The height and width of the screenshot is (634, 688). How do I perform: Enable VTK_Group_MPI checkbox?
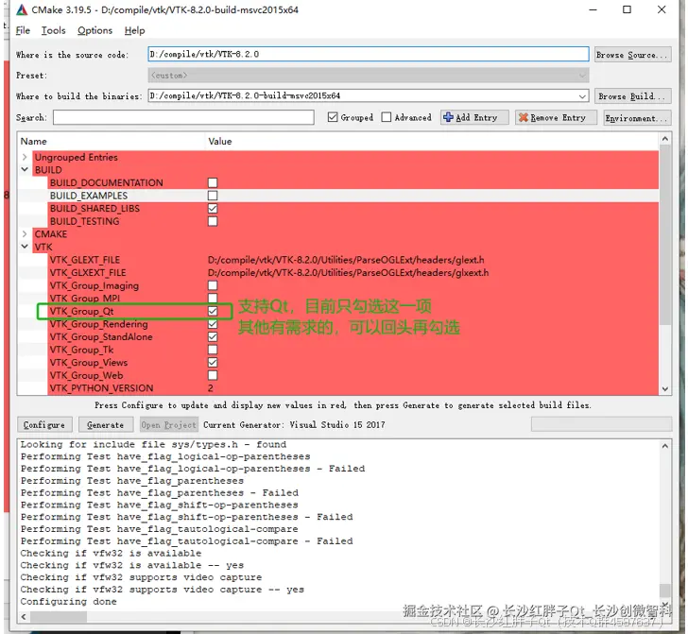213,299
